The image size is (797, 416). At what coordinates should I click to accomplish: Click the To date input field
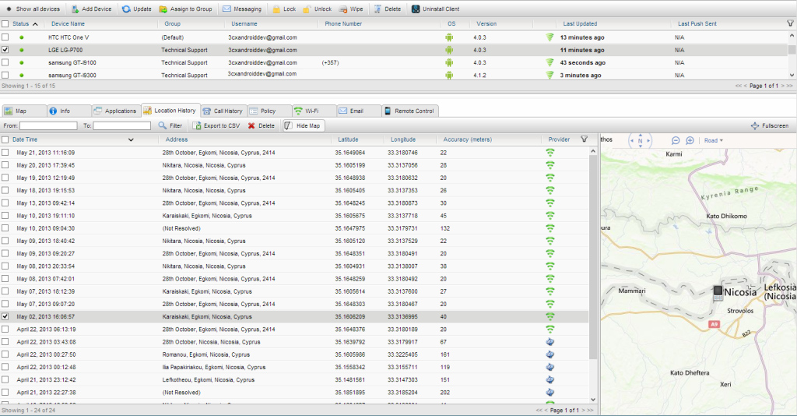(x=122, y=125)
